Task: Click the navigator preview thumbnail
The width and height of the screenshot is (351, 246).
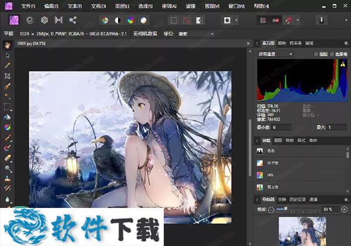Action: (x=302, y=231)
